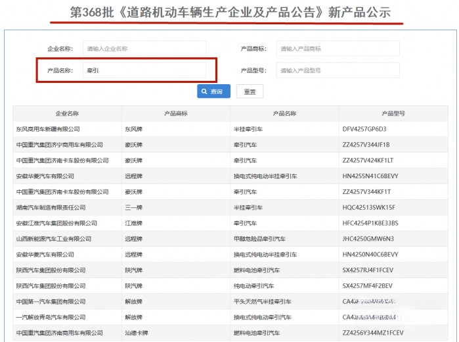Click the page title 第368批 新产品公示
This screenshot has height=342, width=459.
230,12
